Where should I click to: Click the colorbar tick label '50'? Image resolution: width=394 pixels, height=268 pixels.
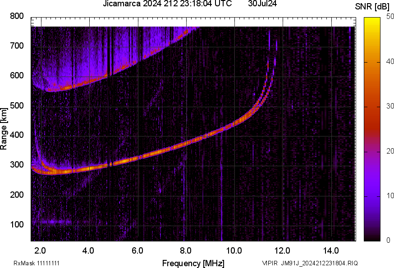(390, 17)
